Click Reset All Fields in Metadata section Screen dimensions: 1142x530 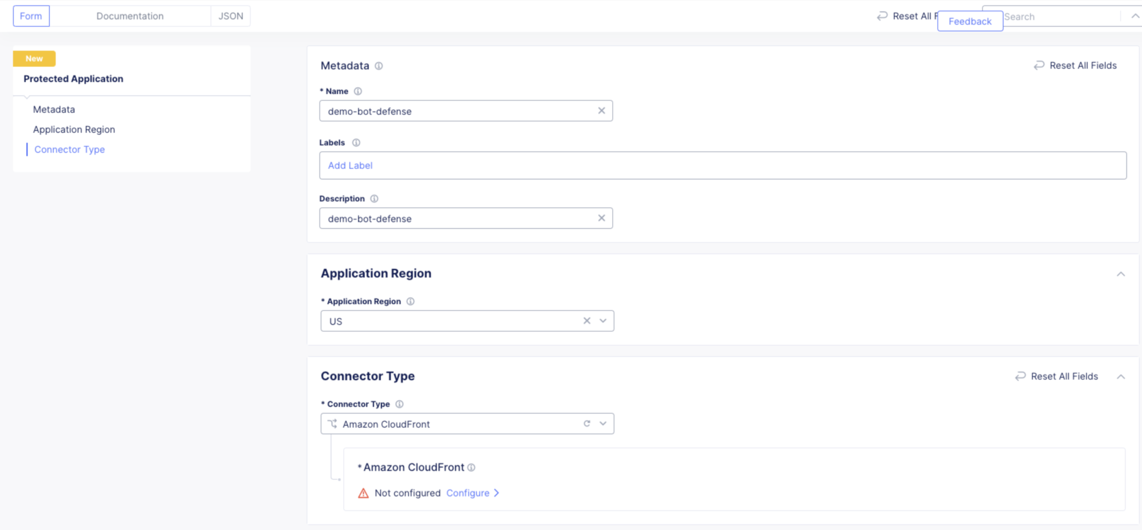tap(1076, 66)
